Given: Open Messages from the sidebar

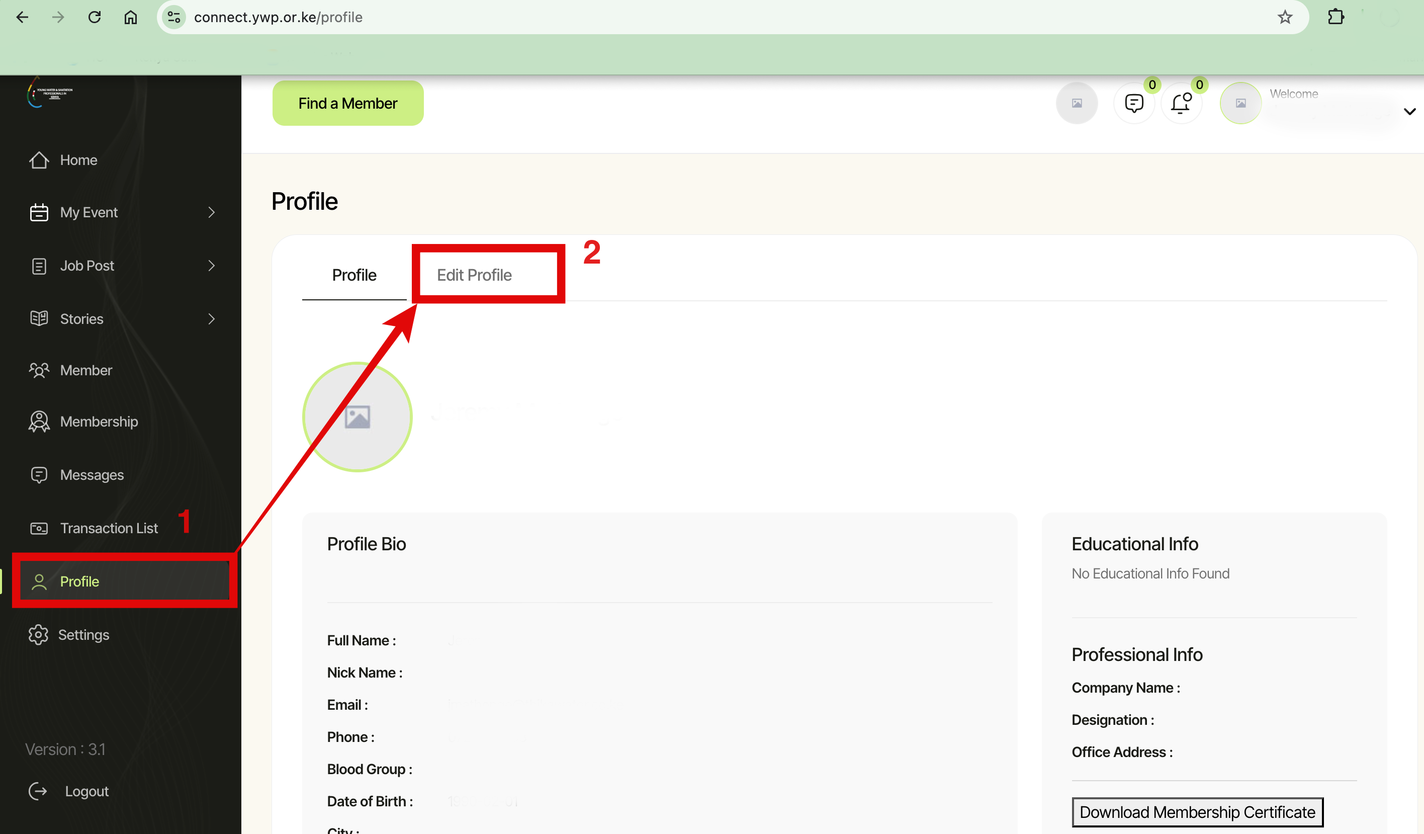Looking at the screenshot, I should point(92,475).
